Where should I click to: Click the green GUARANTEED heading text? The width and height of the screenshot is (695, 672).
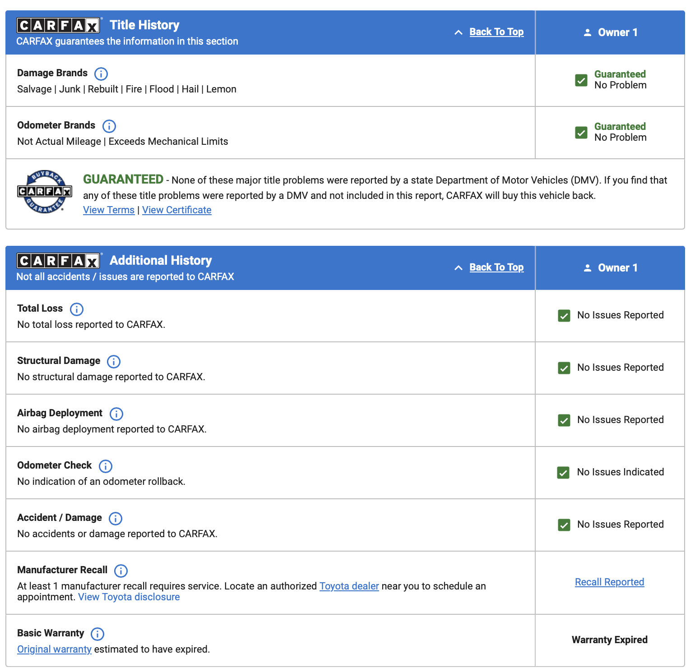pos(123,180)
